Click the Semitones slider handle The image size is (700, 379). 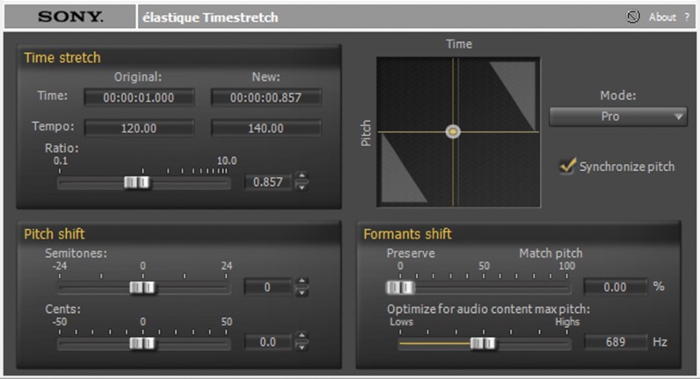click(x=142, y=287)
